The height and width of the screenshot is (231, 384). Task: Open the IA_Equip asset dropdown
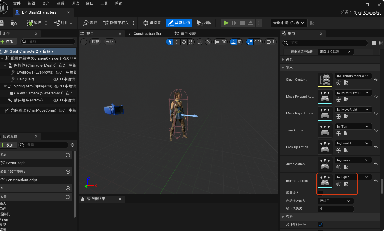[x=353, y=177]
